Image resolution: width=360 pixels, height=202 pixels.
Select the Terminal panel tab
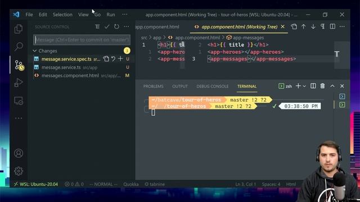point(247,86)
